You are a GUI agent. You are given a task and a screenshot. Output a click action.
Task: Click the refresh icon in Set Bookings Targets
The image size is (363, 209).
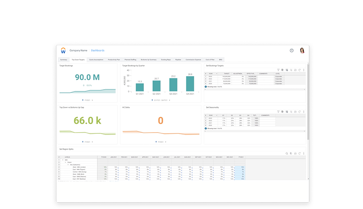(x=300, y=70)
